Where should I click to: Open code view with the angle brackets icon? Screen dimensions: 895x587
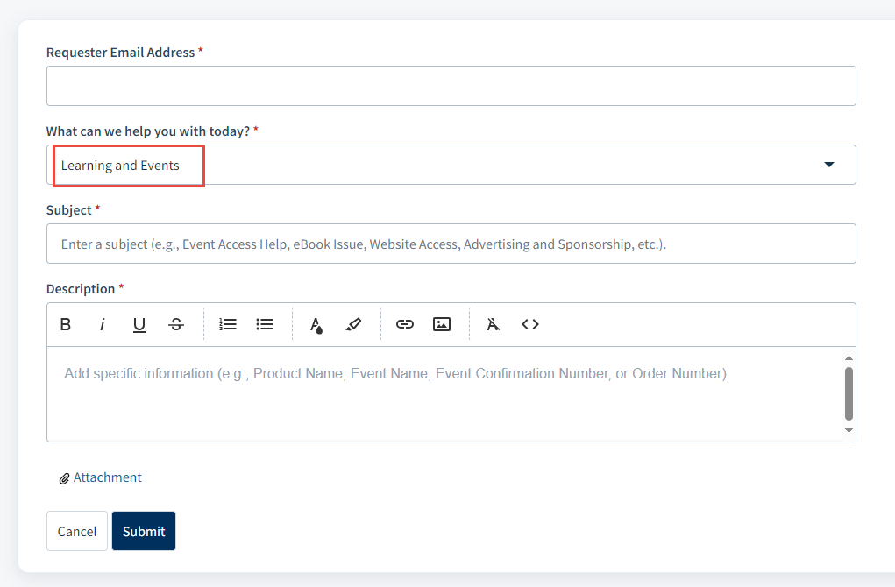tap(530, 324)
